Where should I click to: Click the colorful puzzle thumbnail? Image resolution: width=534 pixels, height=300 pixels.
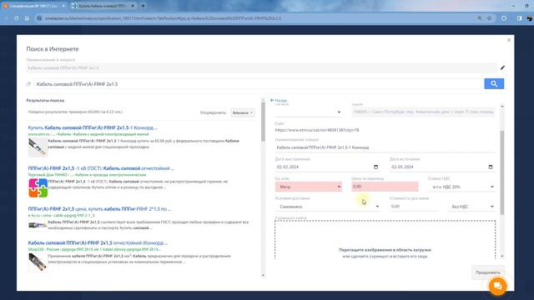38,187
